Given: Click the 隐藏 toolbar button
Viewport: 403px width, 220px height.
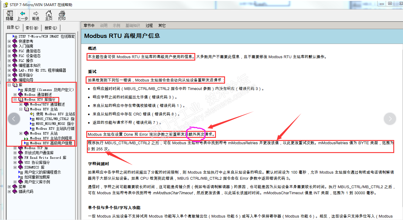Looking at the screenshot, I should (10, 15).
